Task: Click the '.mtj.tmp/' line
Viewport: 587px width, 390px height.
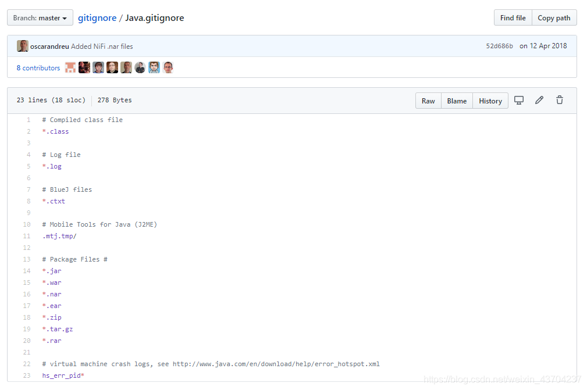Action: click(59, 236)
